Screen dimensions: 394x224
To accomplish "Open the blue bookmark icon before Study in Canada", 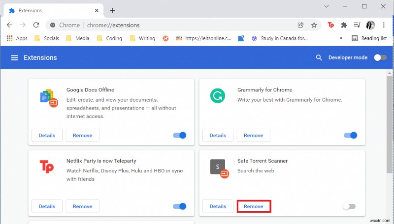I will pyautogui.click(x=241, y=38).
